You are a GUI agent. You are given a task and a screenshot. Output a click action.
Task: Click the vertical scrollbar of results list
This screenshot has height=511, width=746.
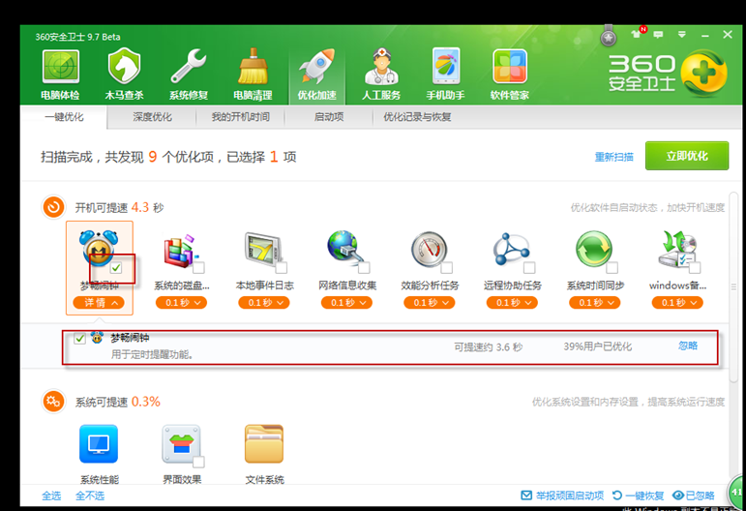733,286
